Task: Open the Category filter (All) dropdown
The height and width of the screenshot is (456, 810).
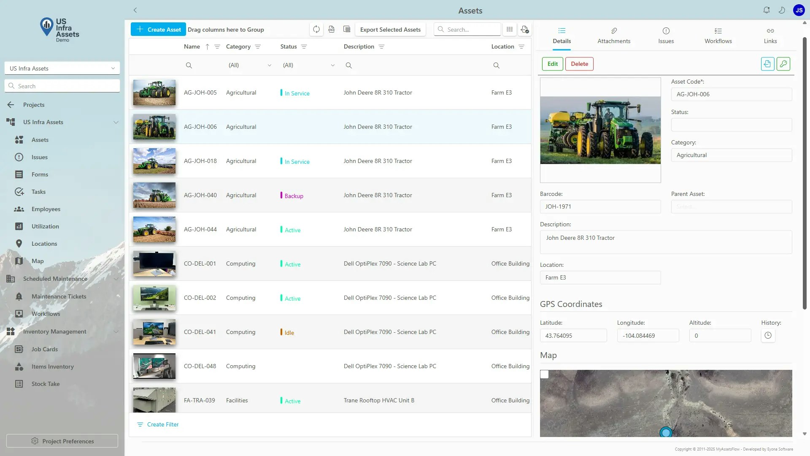Action: pyautogui.click(x=250, y=65)
